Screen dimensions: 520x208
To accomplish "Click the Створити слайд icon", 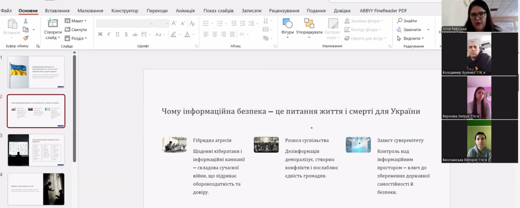I will point(52,23).
